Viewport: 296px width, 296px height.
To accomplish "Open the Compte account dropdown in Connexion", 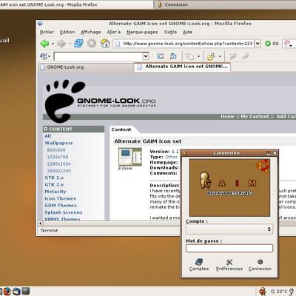I will coord(229,229).
